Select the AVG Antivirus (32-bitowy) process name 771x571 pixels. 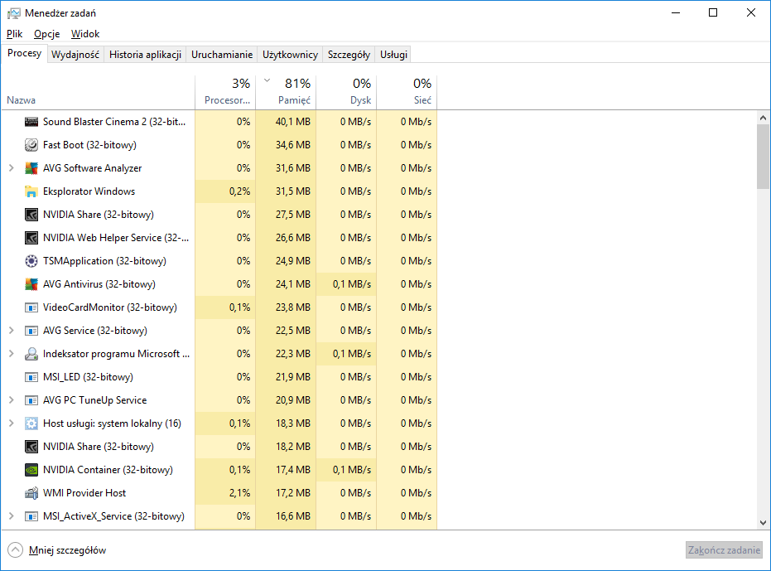(x=99, y=284)
